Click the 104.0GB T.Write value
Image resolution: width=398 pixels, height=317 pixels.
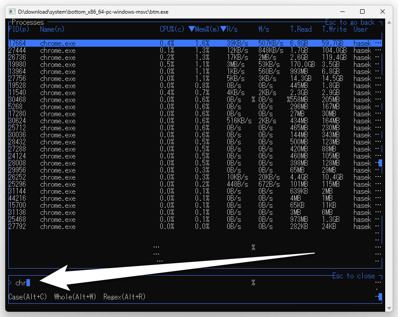334,50
